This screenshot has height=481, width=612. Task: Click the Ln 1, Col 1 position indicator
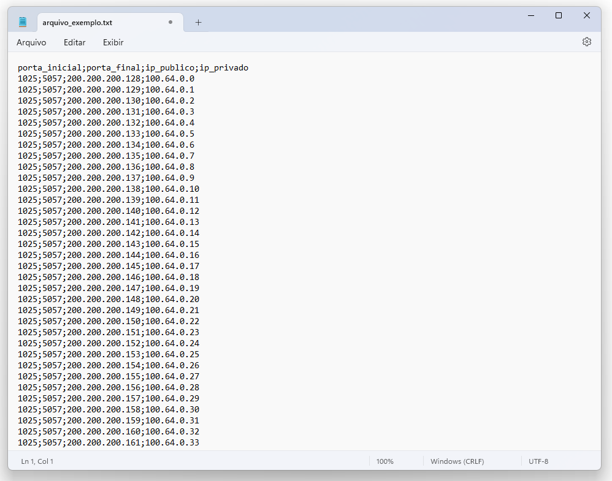point(37,461)
